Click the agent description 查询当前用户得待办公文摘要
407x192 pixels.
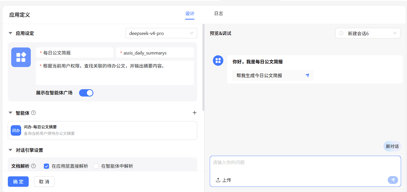tap(49, 133)
